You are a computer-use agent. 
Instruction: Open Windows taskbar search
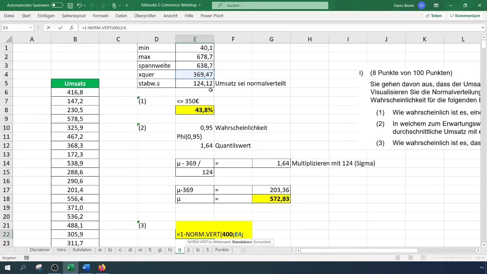click(x=23, y=268)
